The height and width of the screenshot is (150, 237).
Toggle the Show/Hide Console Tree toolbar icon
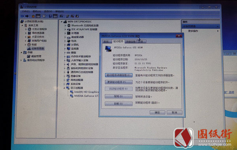pyautogui.click(x=38, y=16)
